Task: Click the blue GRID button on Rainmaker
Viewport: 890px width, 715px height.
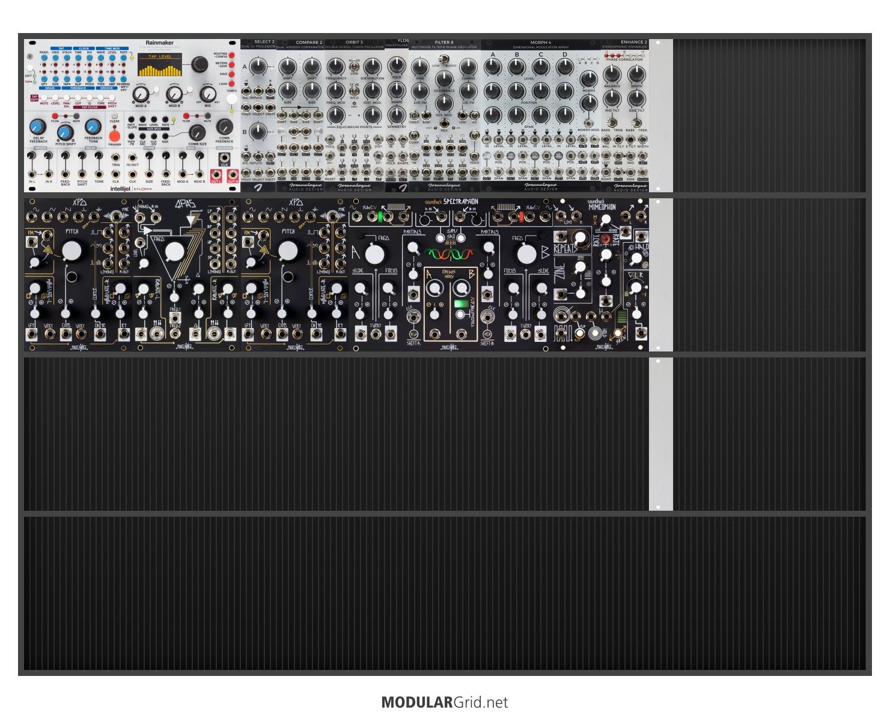Action: click(55, 58)
